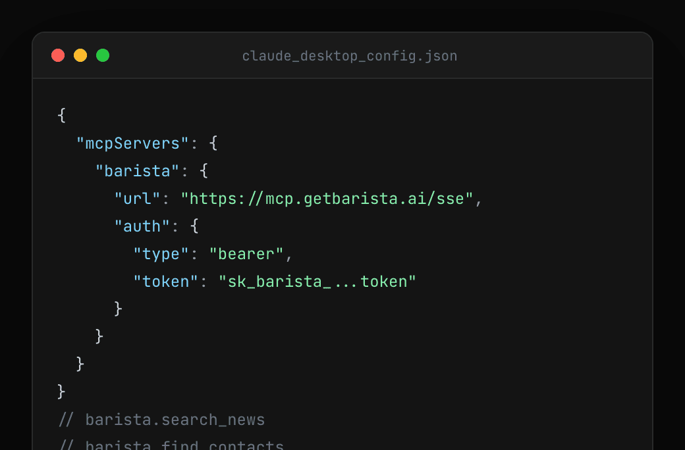The width and height of the screenshot is (685, 450).
Task: Click the claude_desktop_config.json title
Action: [350, 56]
